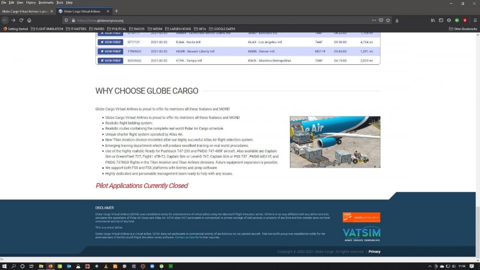This screenshot has width=480, height=270.
Task: Expand the PAPERS bookmarks folder
Action: [x=97, y=29]
